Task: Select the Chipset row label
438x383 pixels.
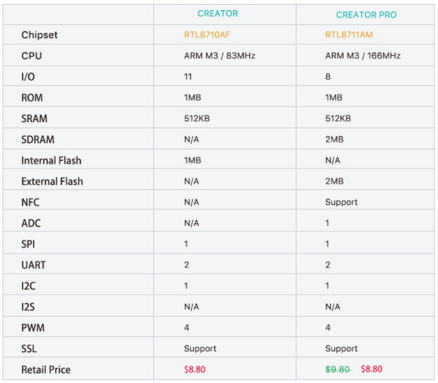Action: pyautogui.click(x=40, y=35)
